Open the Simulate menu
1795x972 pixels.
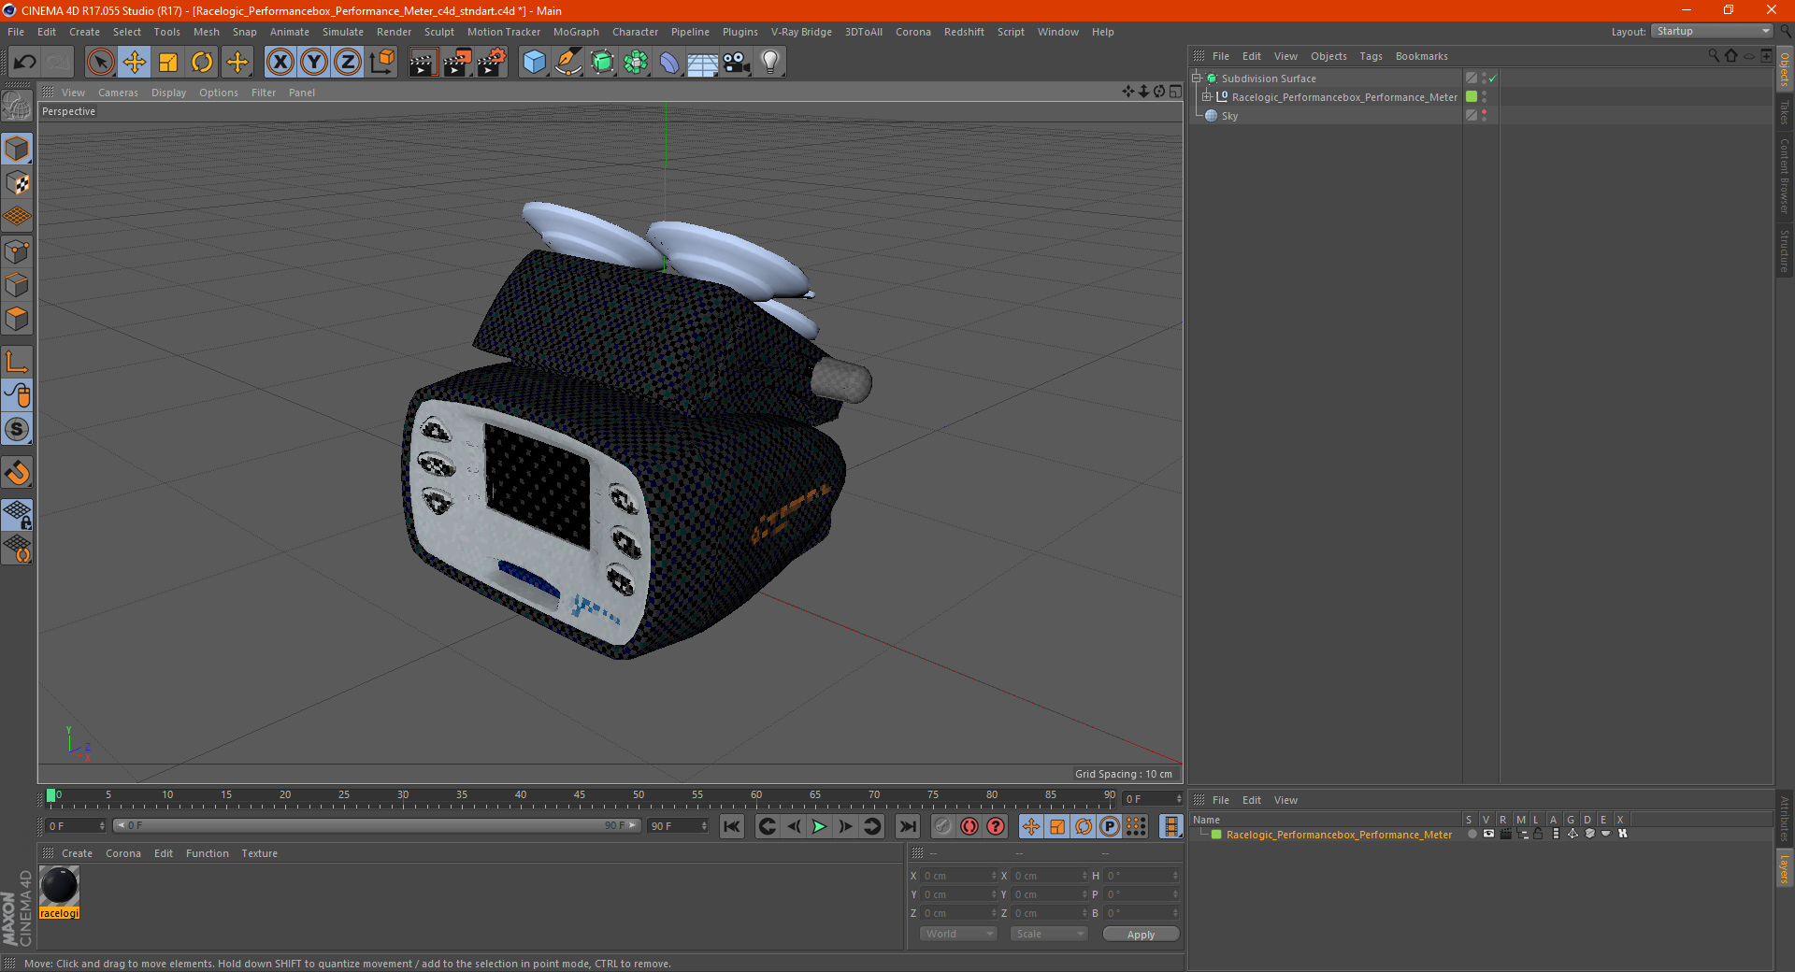point(342,32)
